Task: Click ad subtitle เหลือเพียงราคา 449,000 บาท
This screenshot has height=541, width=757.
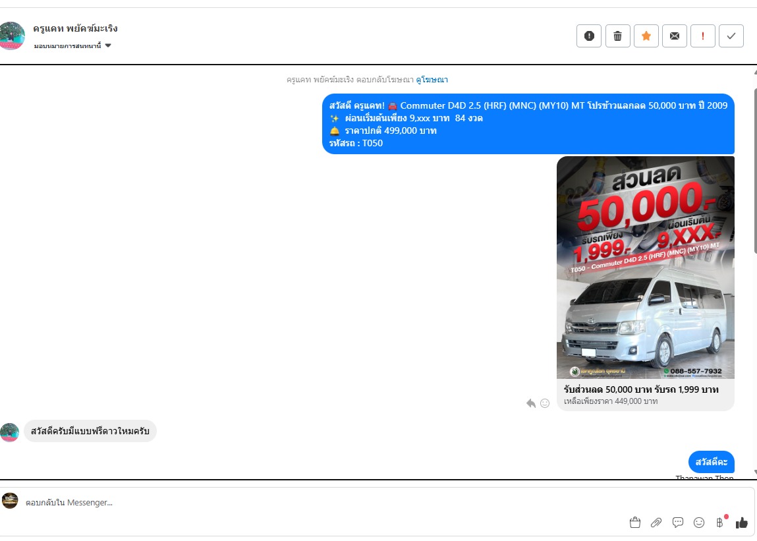Action: point(610,401)
